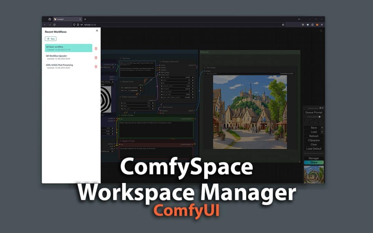Open the ComfyUI Manager
This screenshot has height=233, width=373.
pyautogui.click(x=314, y=158)
